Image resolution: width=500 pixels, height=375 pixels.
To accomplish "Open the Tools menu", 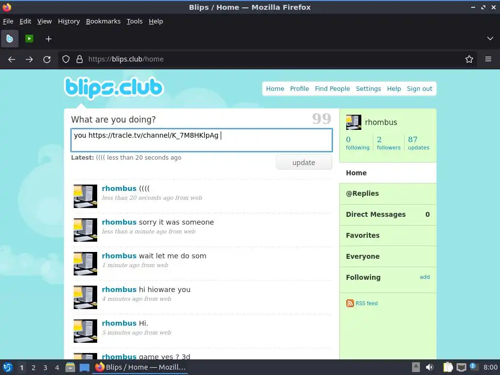I will click(135, 21).
